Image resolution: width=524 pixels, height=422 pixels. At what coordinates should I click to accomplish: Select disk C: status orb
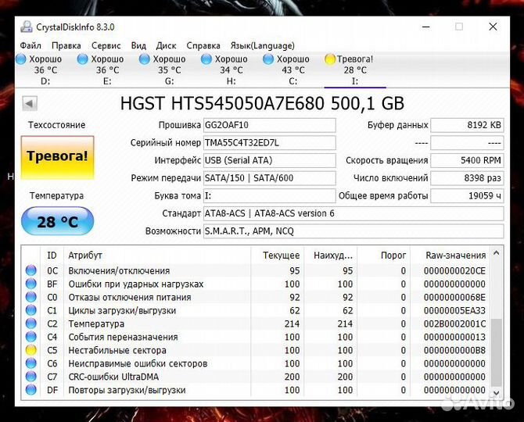pos(268,59)
